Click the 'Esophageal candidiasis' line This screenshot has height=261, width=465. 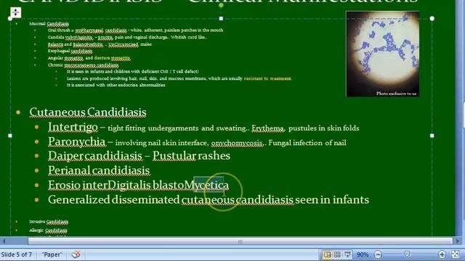70,51
